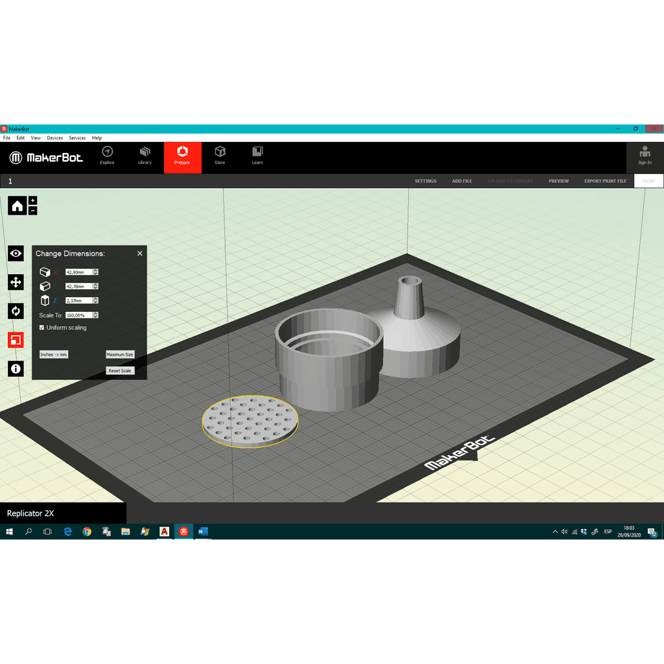Toggle the View eye tool
This screenshot has height=664, width=664.
(x=16, y=254)
